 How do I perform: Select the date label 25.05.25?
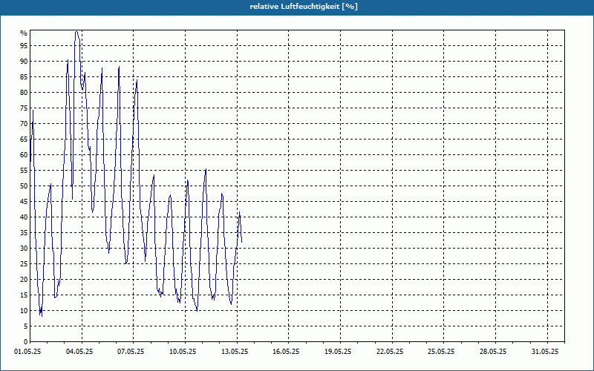click(441, 352)
